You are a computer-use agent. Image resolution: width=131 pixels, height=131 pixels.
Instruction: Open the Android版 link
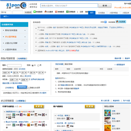pyautogui.click(x=127, y=8)
